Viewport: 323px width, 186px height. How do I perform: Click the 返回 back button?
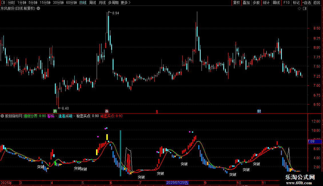[x=317, y=3]
